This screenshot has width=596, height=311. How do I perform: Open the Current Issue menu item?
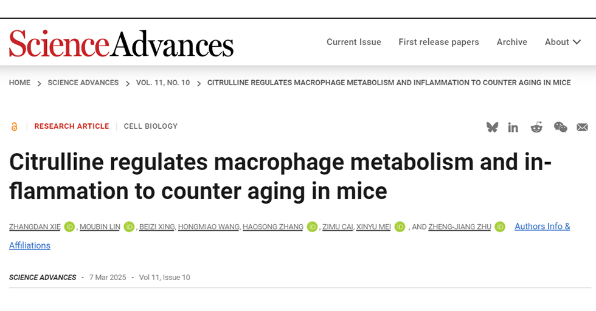tap(354, 42)
